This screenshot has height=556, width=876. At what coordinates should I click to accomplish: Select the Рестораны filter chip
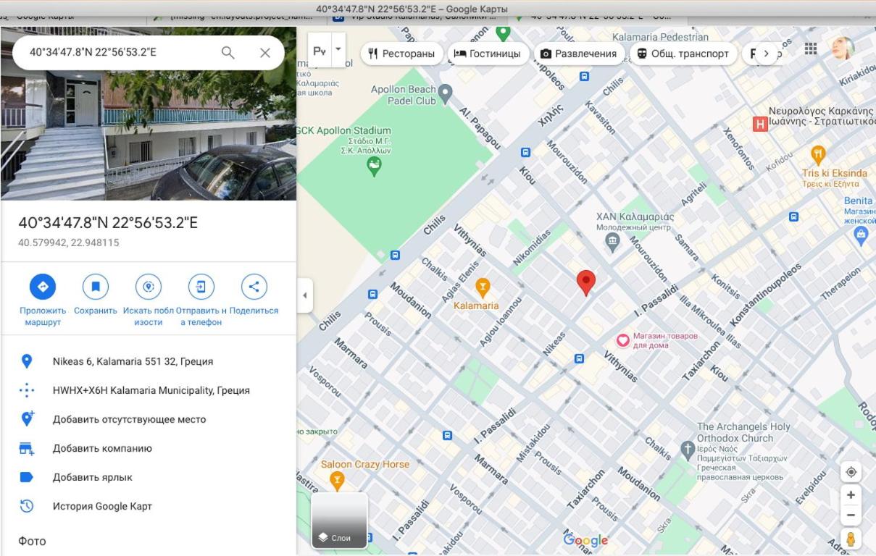[x=401, y=54]
